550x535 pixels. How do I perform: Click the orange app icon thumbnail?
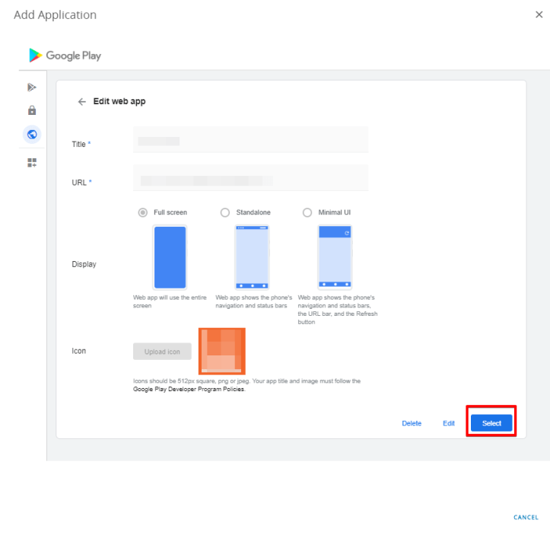tap(222, 351)
